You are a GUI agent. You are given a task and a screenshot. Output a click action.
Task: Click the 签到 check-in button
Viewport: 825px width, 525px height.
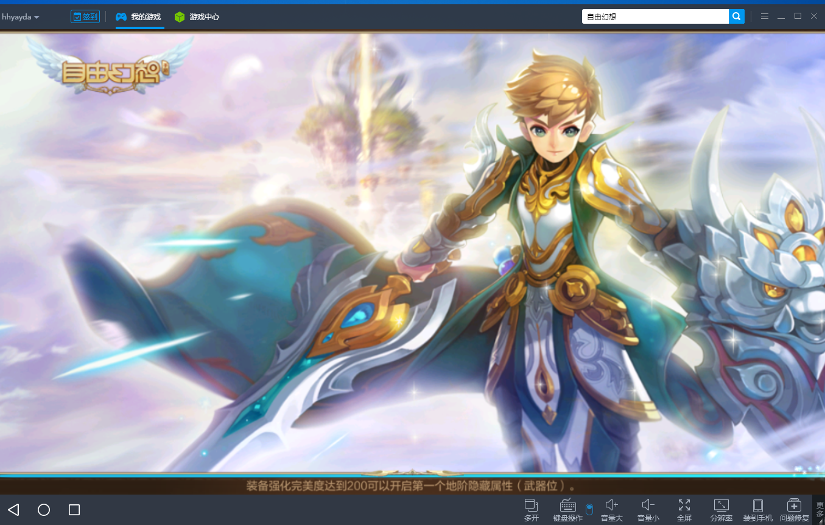[85, 16]
